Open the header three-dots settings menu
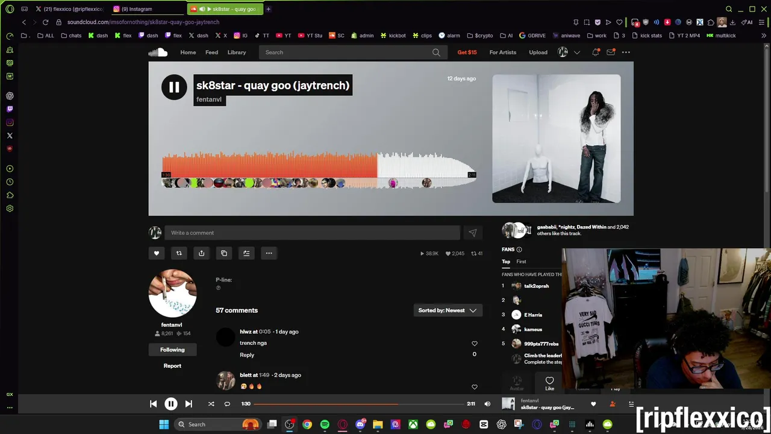Image resolution: width=771 pixels, height=434 pixels. pos(626,52)
